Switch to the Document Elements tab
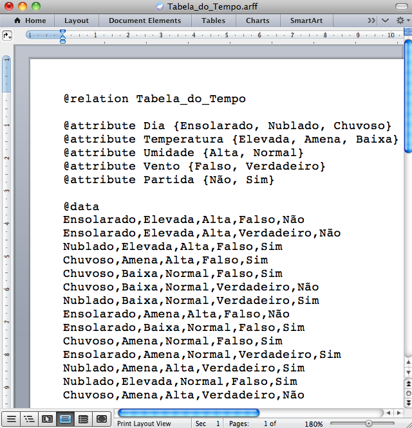 145,21
